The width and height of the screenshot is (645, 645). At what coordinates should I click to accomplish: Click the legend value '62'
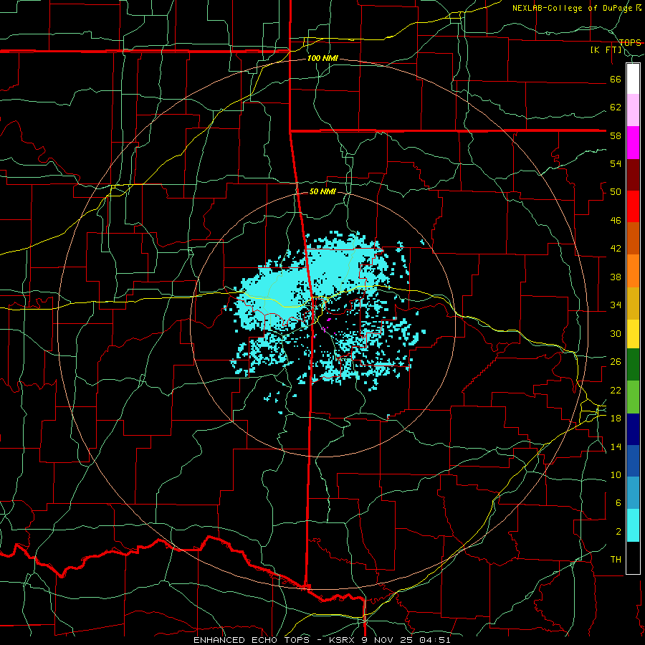click(x=616, y=107)
